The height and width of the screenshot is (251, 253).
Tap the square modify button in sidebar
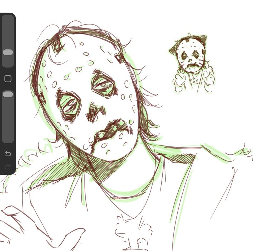pyautogui.click(x=8, y=79)
